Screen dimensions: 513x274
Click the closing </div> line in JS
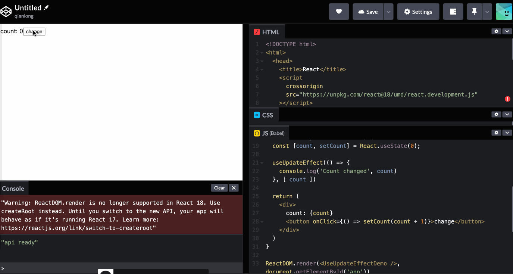(x=289, y=230)
